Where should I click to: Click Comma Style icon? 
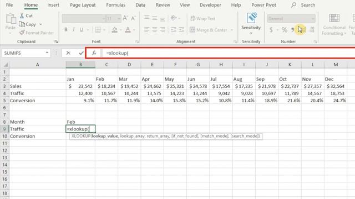coord(293,30)
